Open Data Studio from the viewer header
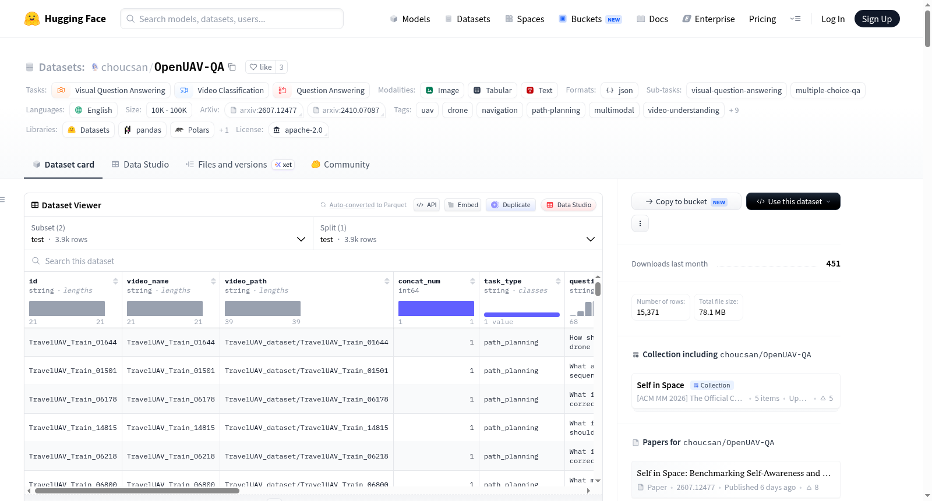The width and height of the screenshot is (932, 501). click(x=569, y=205)
